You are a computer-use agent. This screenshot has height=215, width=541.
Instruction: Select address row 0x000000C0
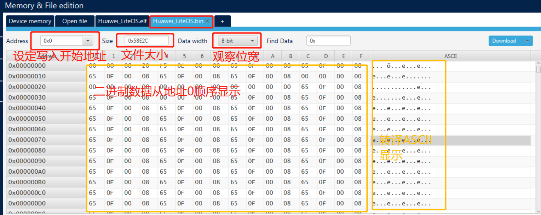47,193
